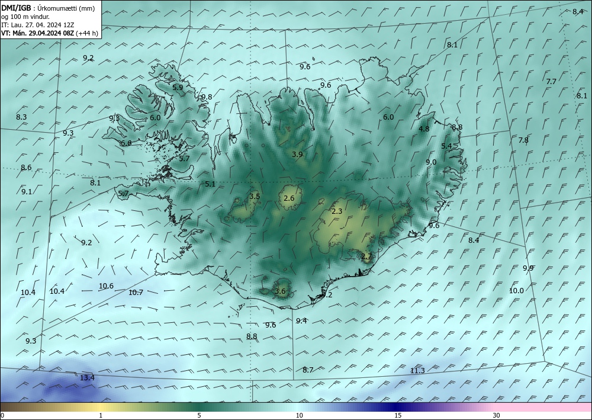Click the 2.3 value on the large glacier
Screen dimensions: 592x420
point(337,211)
